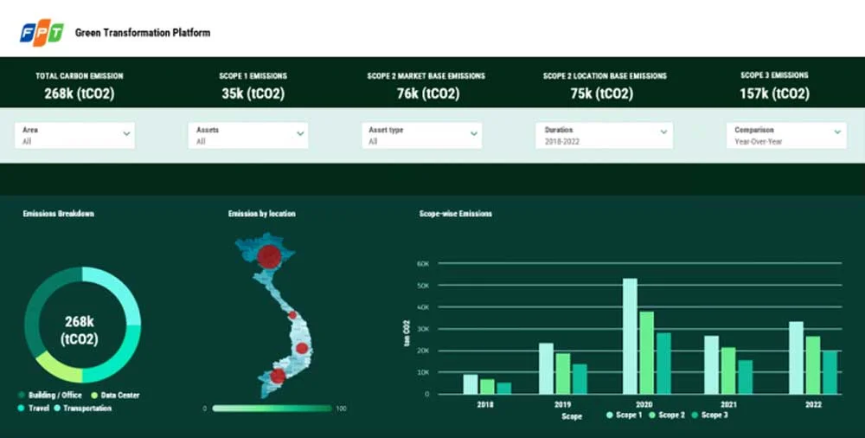Click the largest red hotspot in northern Vietnam
This screenshot has height=438, width=865.
[x=269, y=257]
